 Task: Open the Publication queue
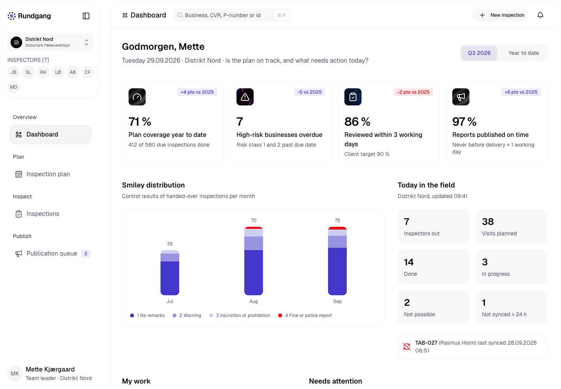51,254
